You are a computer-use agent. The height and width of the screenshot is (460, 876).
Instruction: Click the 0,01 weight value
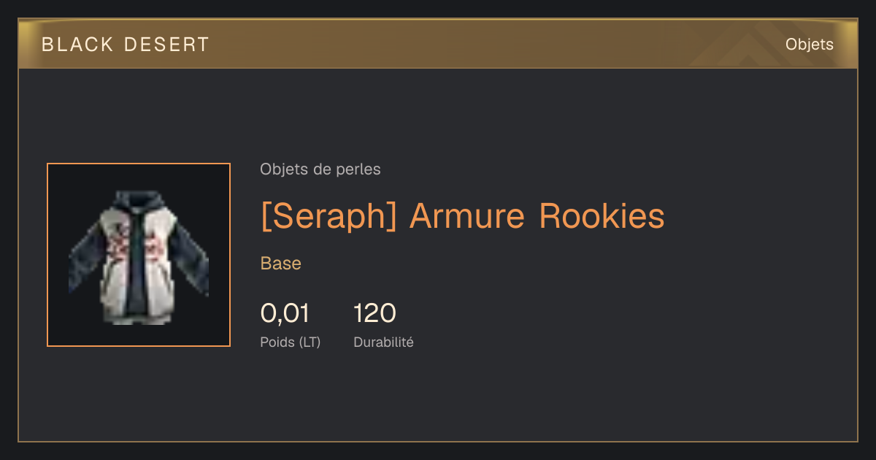[x=285, y=313]
